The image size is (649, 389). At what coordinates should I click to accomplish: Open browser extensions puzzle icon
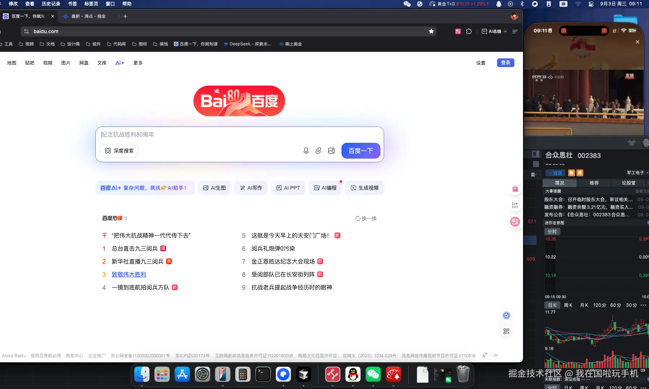(x=469, y=31)
